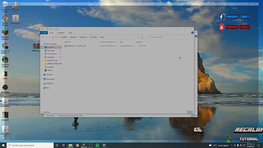Click the .minecraft breadcrumb segment

pos(93,37)
